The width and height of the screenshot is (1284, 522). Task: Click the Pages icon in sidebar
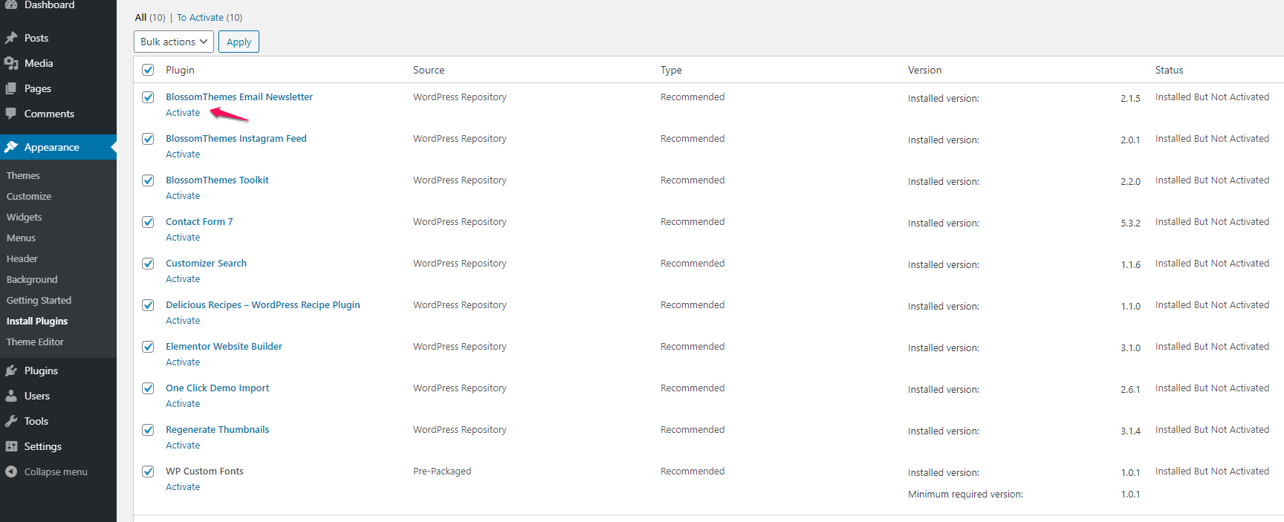click(x=11, y=88)
